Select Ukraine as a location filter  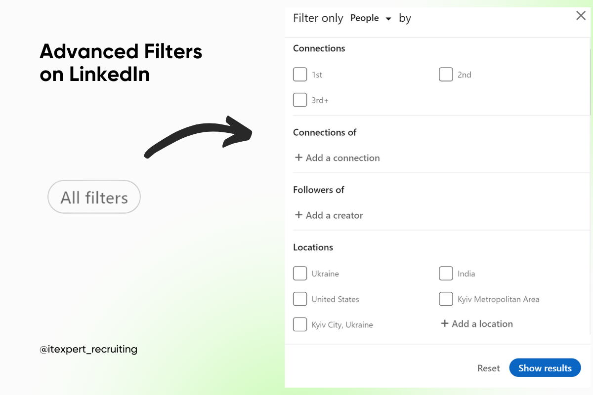tap(300, 273)
